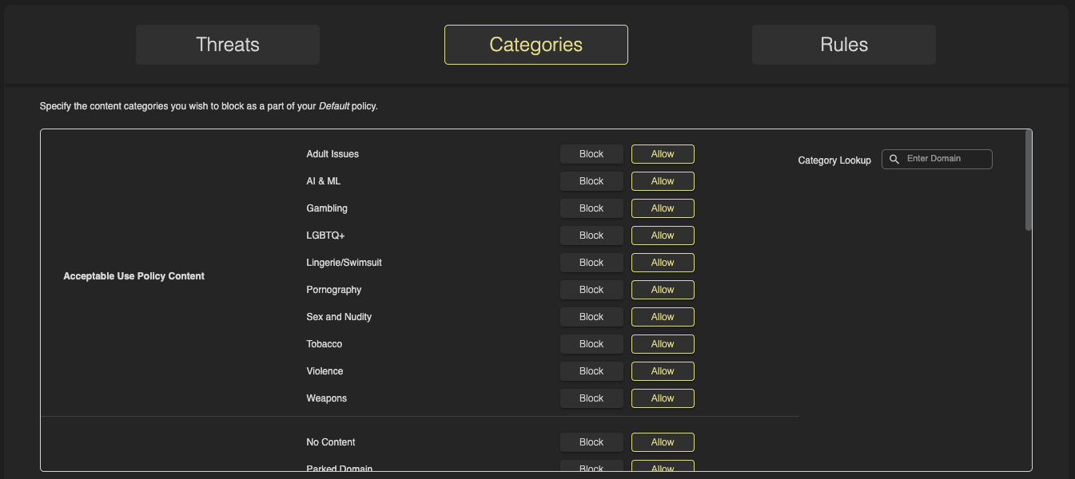
Task: Block the Tobacco category
Action: 591,344
